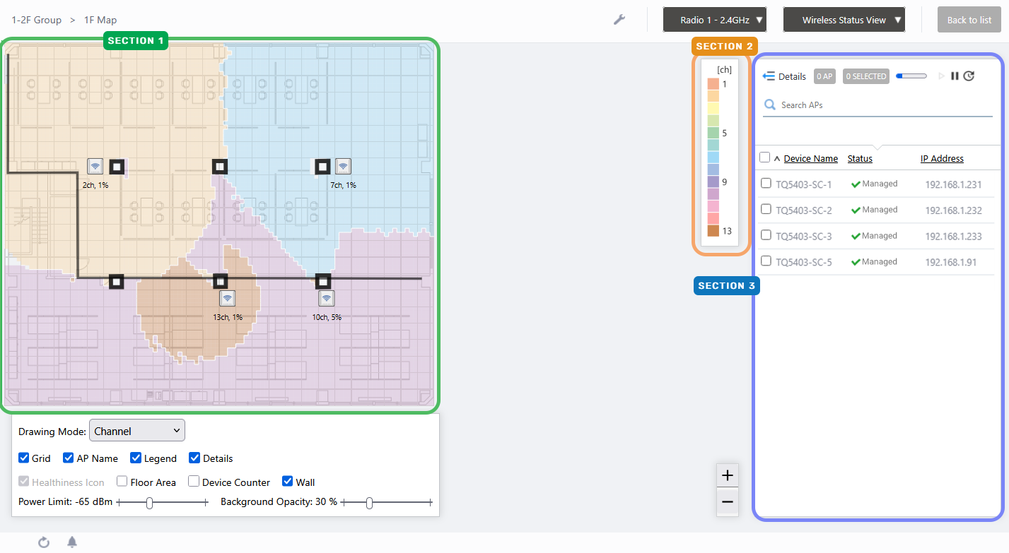This screenshot has width=1009, height=553.
Task: Click the bottom bar refresh icon
Action: click(44, 542)
